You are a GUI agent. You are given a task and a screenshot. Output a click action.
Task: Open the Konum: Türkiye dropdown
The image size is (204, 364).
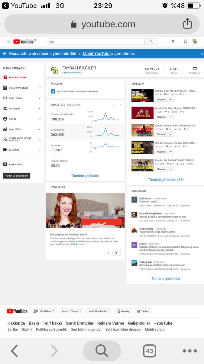coord(72,311)
